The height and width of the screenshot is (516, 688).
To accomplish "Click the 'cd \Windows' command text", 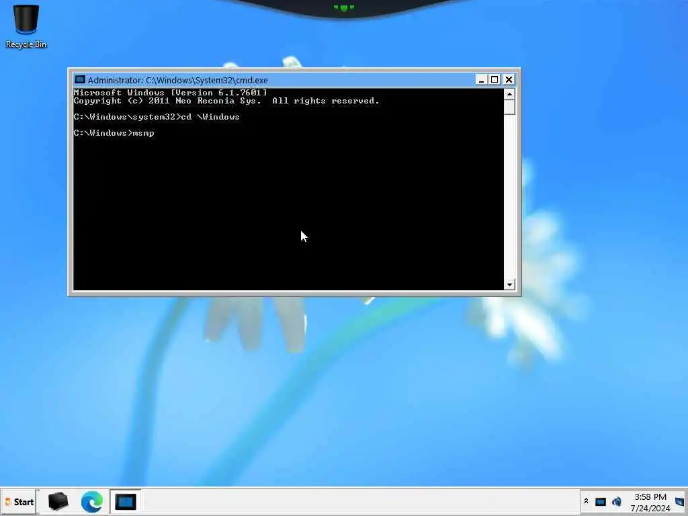I will pyautogui.click(x=210, y=117).
